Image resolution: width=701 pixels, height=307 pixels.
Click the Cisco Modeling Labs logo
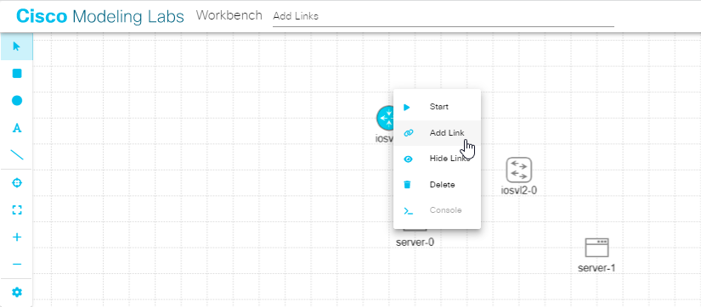coord(100,16)
